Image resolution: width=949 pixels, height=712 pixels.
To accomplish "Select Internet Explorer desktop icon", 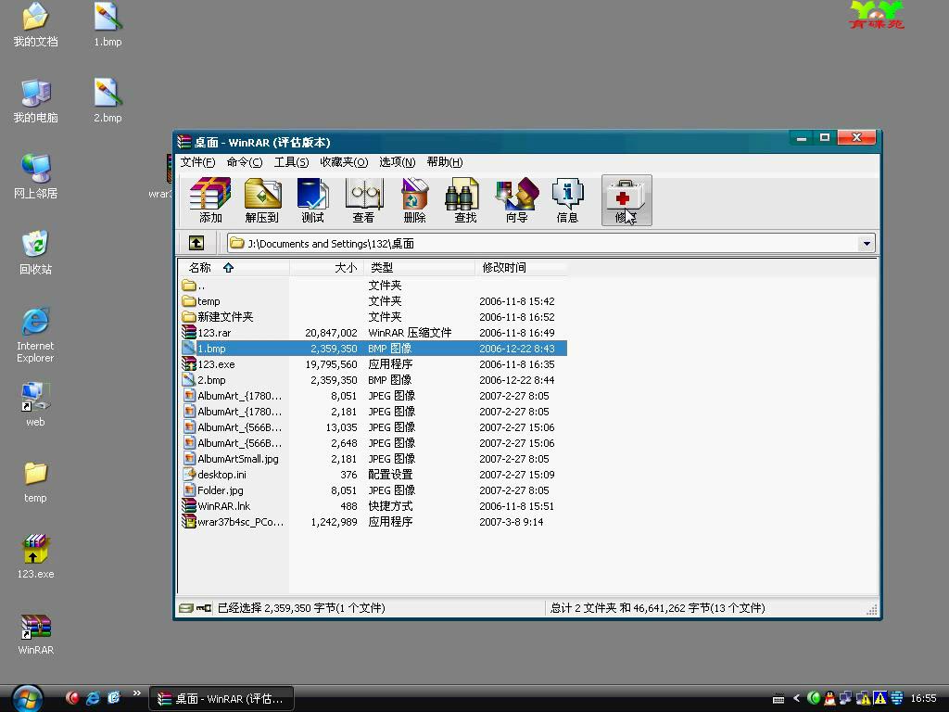I will click(x=36, y=335).
